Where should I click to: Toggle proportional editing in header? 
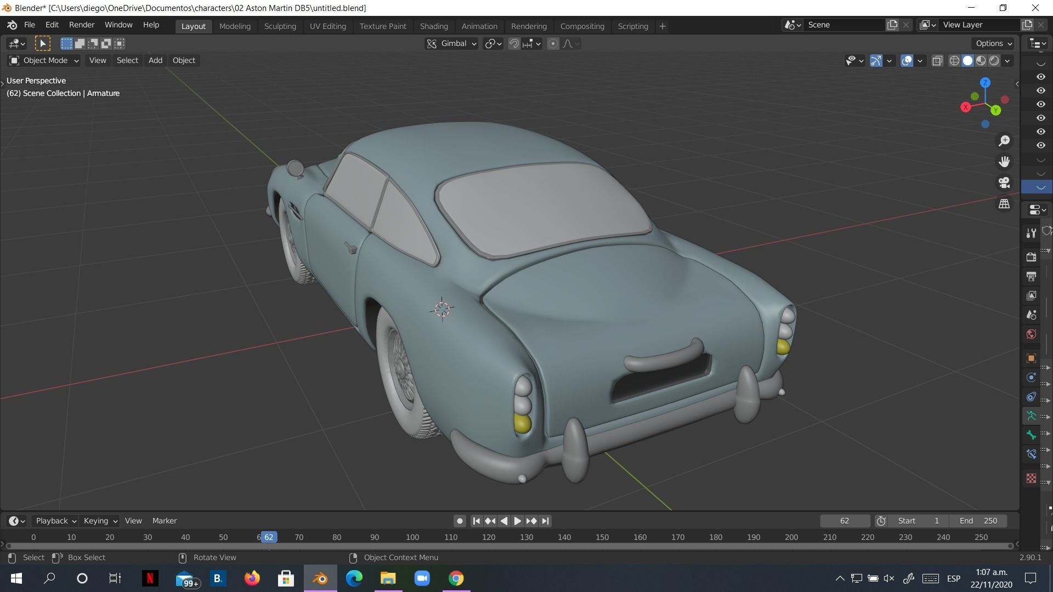pyautogui.click(x=553, y=44)
